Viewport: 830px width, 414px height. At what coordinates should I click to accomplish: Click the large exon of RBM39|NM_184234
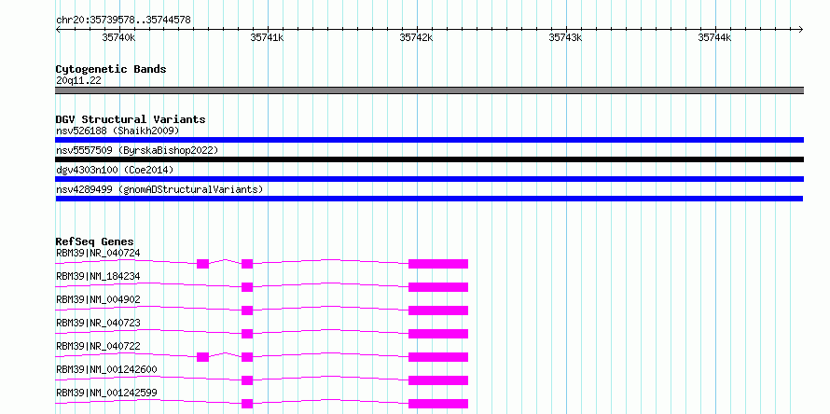tap(438, 287)
